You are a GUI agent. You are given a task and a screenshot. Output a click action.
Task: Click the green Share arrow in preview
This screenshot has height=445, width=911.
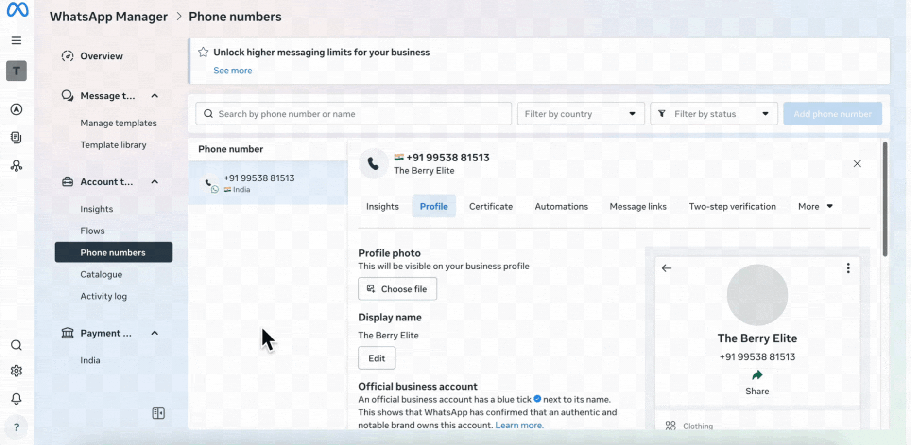(x=757, y=375)
